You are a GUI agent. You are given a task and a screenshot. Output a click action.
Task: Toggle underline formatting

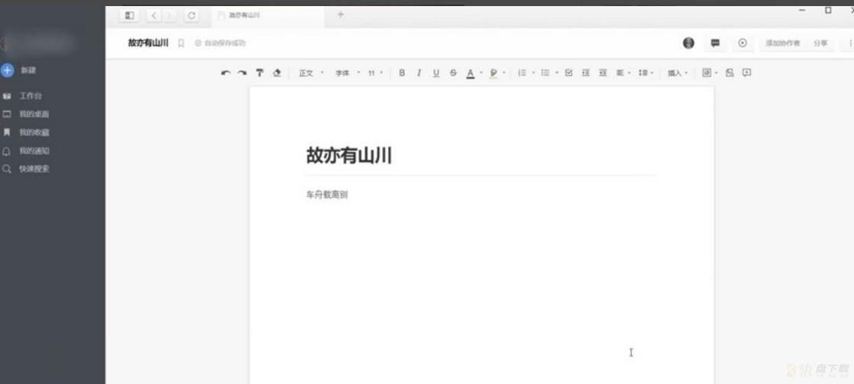click(435, 73)
